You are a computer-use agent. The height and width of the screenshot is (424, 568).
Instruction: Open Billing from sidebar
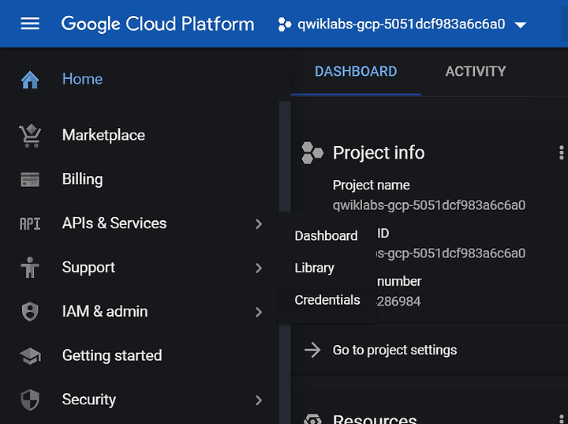[83, 179]
